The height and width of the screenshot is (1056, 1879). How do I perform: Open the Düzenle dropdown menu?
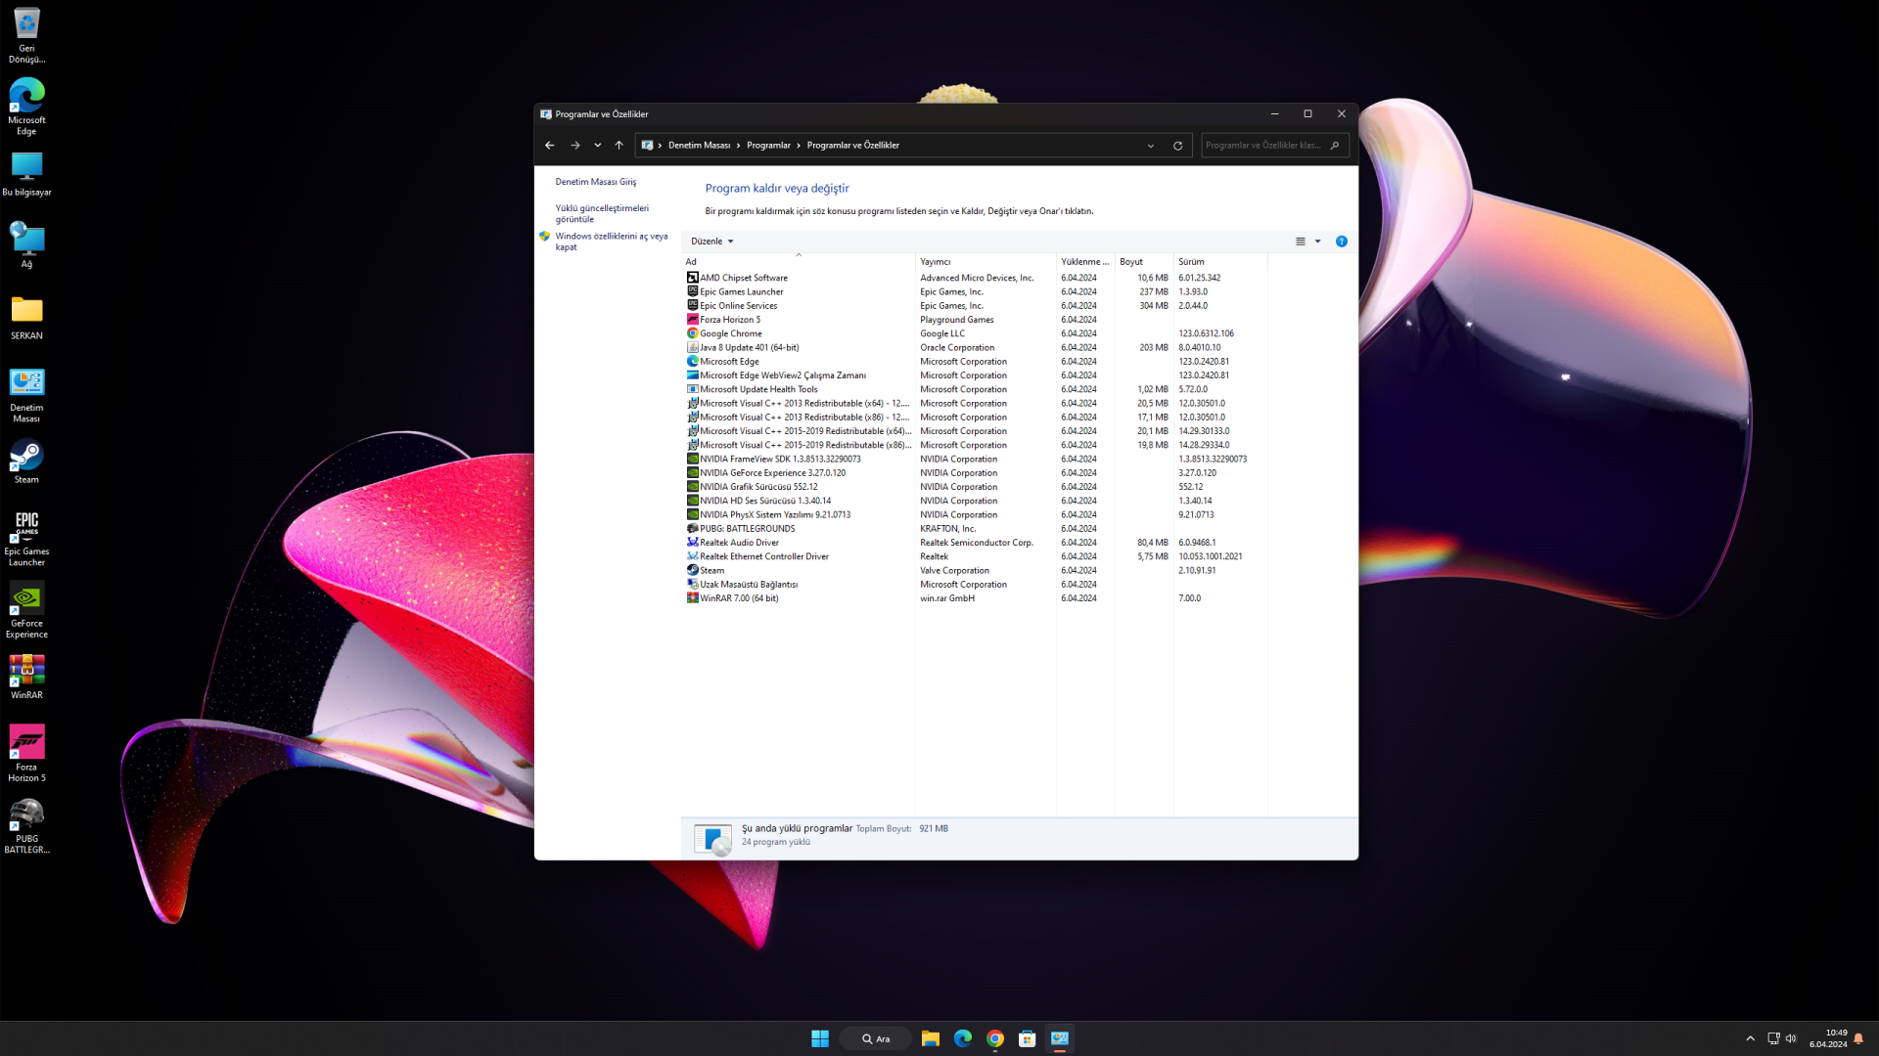pyautogui.click(x=711, y=242)
